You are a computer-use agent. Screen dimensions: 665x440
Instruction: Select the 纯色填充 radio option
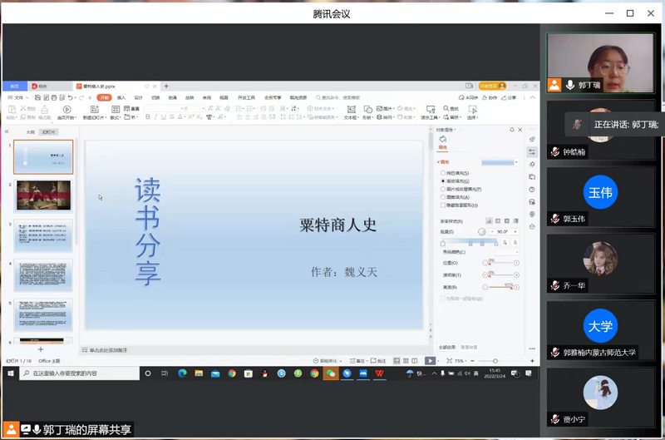(x=443, y=173)
